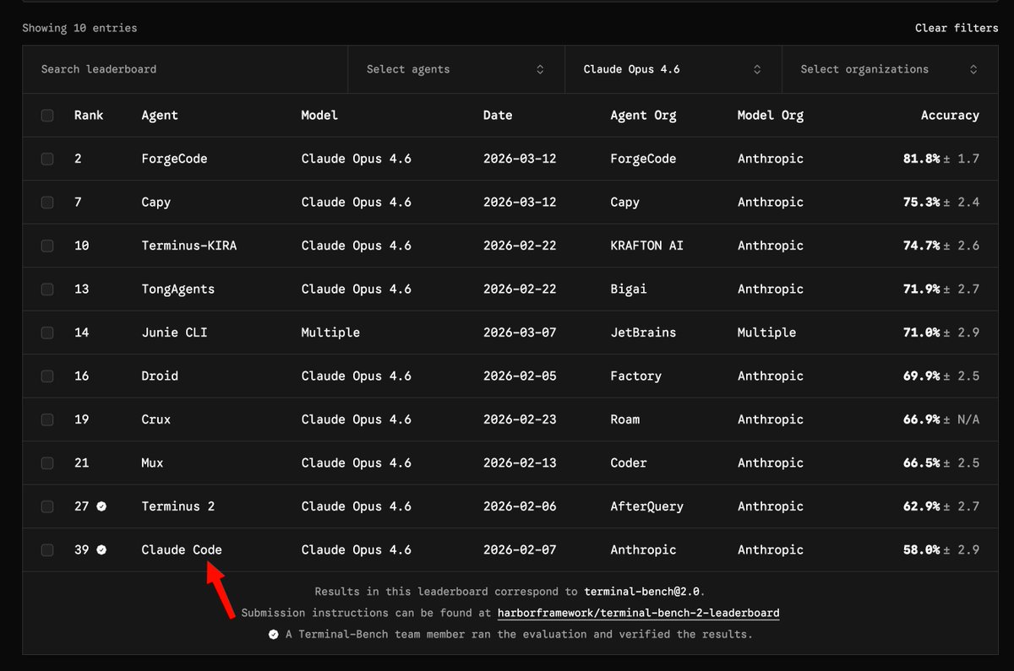Click the KRAFTON AI organization cell
The width and height of the screenshot is (1014, 671).
click(647, 246)
